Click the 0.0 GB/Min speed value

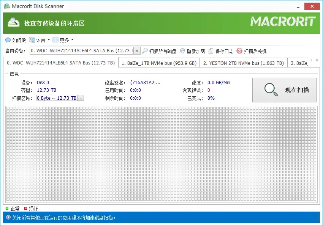pos(219,82)
